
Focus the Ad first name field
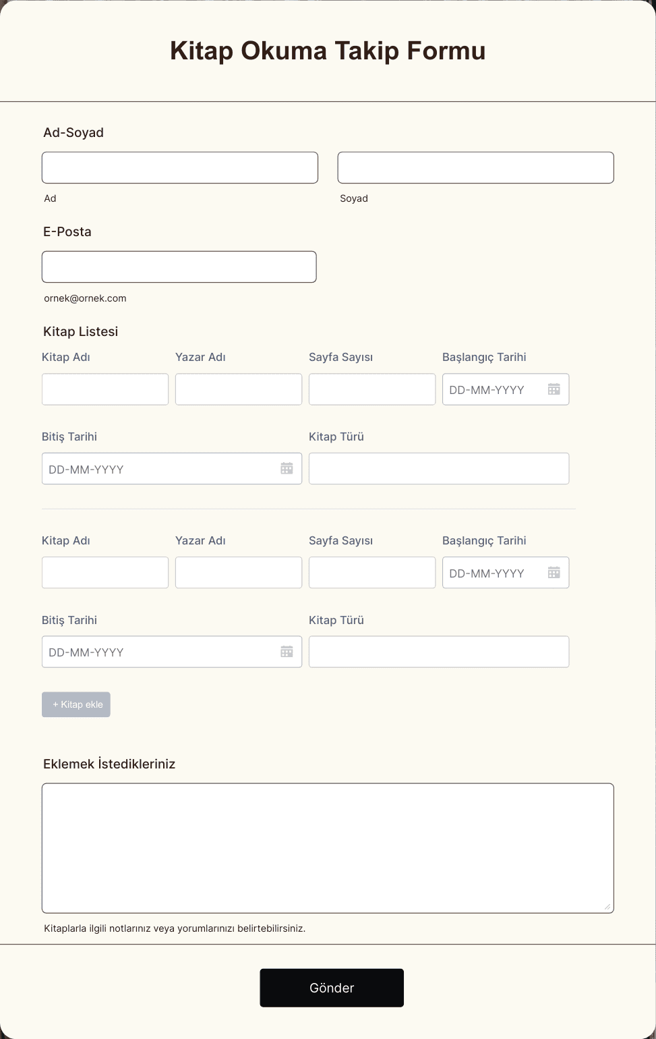(x=180, y=167)
